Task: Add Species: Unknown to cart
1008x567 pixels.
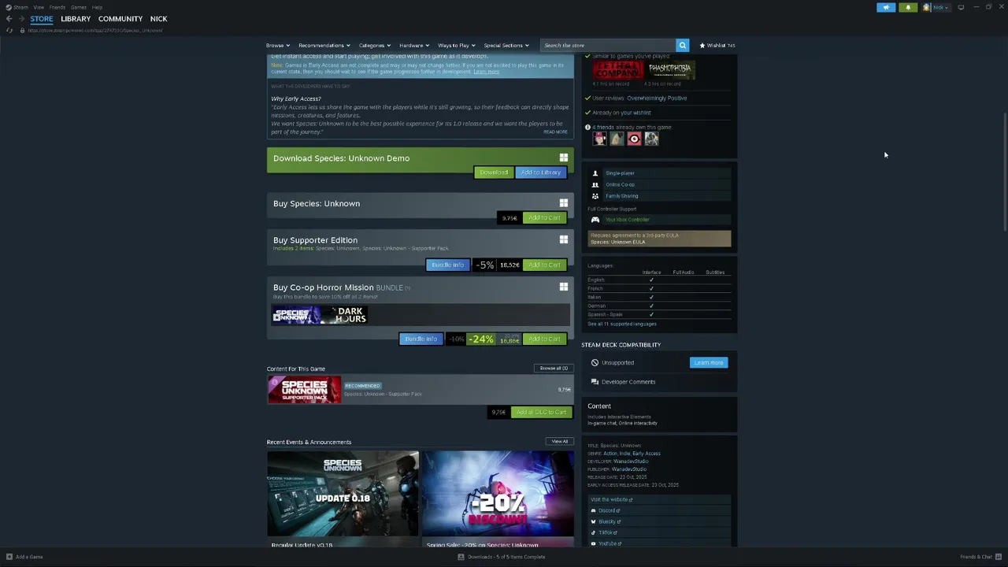Action: pyautogui.click(x=544, y=218)
